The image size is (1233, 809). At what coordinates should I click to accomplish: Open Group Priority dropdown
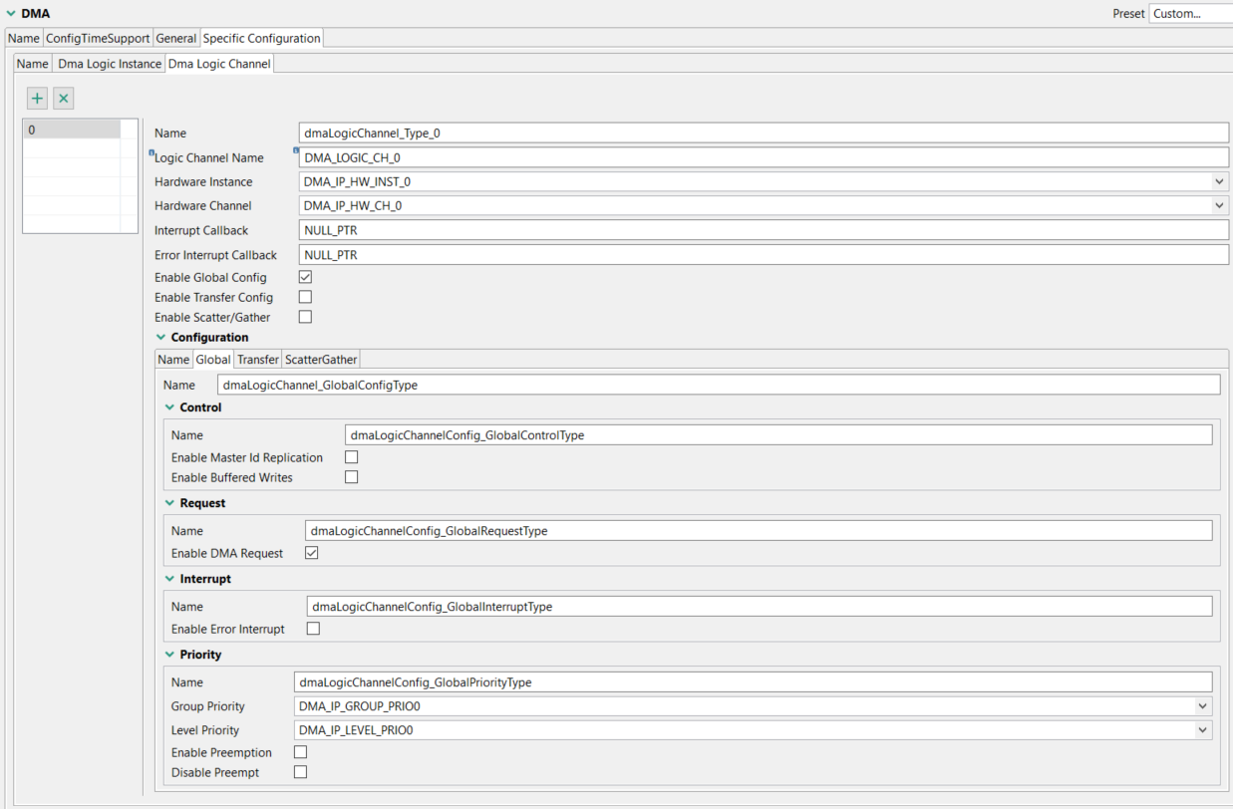pyautogui.click(x=1203, y=706)
